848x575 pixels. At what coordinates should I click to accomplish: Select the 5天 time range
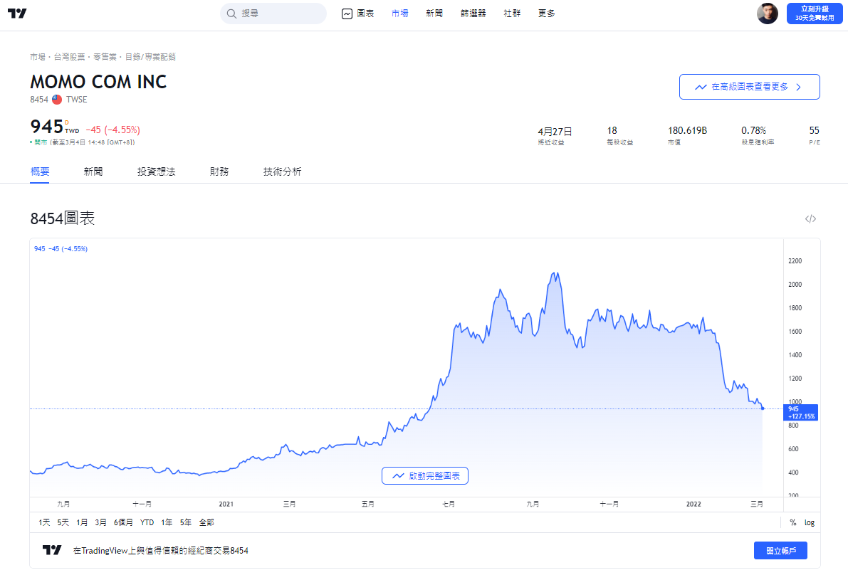coord(63,522)
